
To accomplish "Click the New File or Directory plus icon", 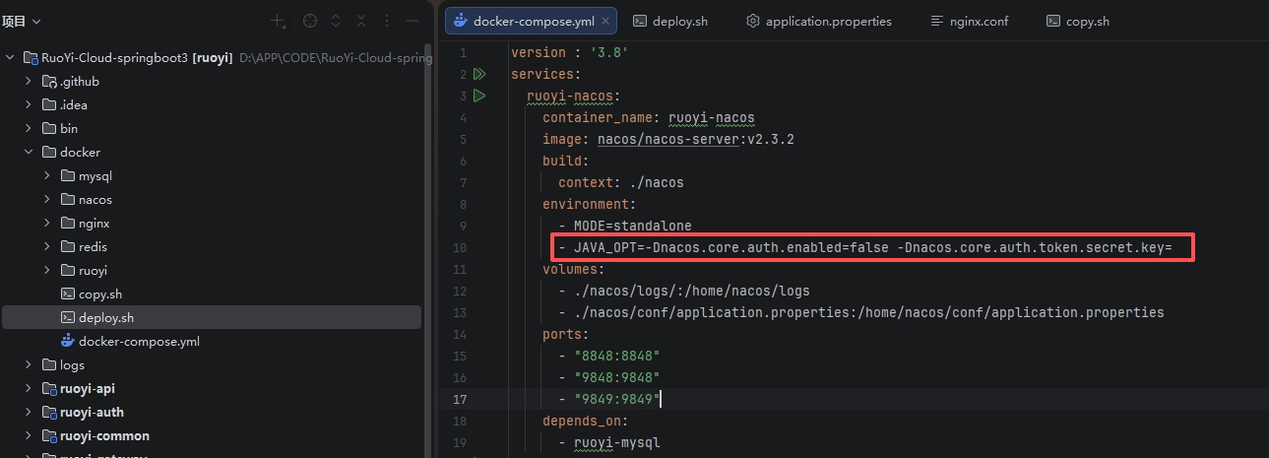I will tap(279, 21).
